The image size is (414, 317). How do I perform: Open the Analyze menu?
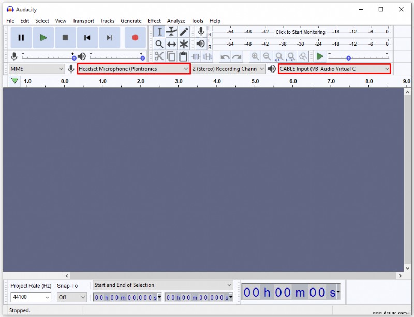(x=176, y=21)
